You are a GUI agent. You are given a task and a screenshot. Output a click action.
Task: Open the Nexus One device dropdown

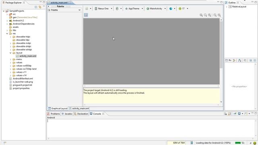(111, 8)
